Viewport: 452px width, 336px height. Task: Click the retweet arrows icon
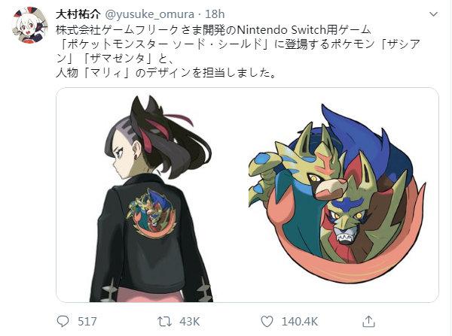pos(164,321)
